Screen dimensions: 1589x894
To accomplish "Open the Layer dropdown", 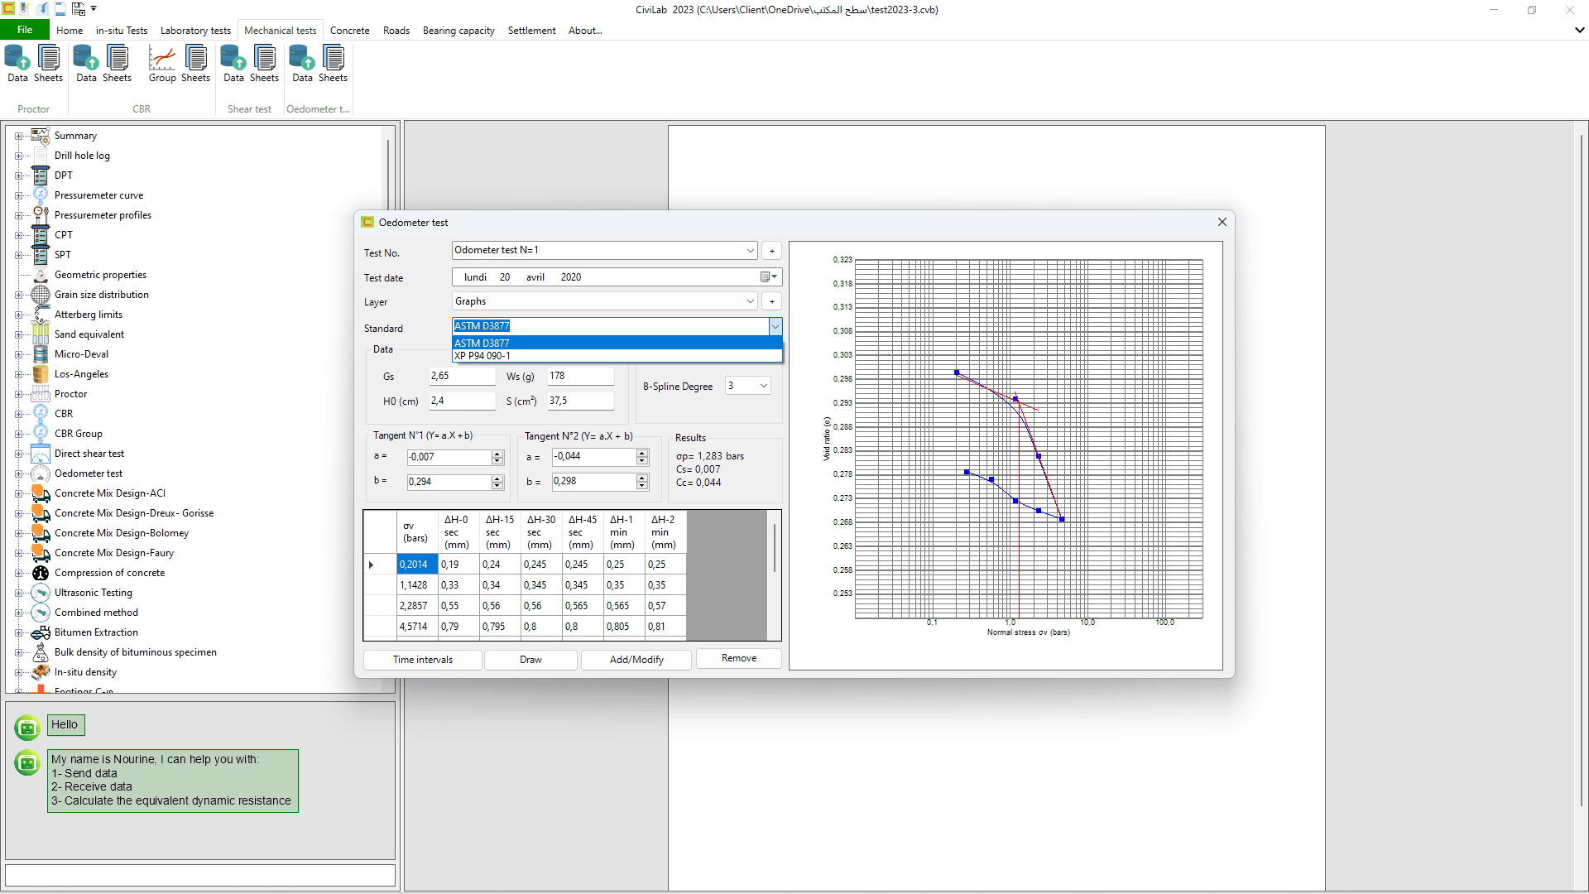I will pyautogui.click(x=751, y=300).
